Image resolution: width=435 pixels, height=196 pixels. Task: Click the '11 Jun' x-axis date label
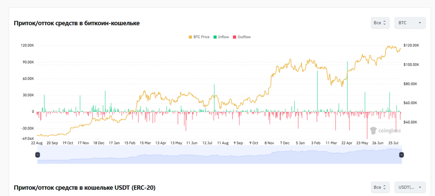pos(192,143)
